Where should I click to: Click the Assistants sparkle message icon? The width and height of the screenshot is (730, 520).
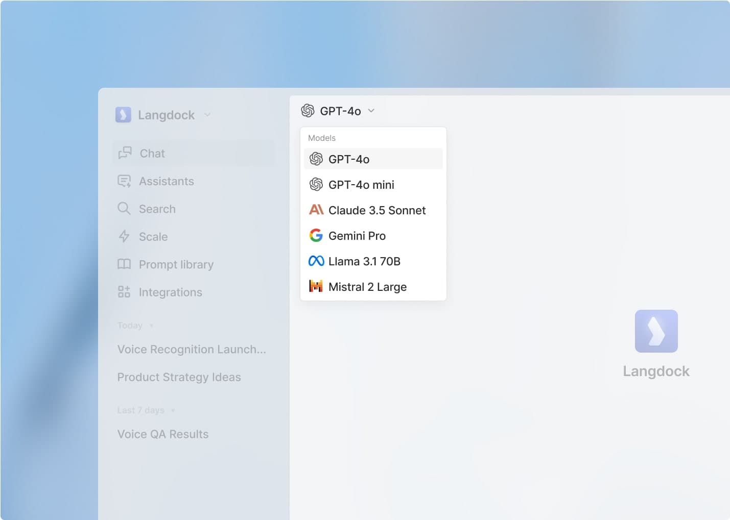124,181
